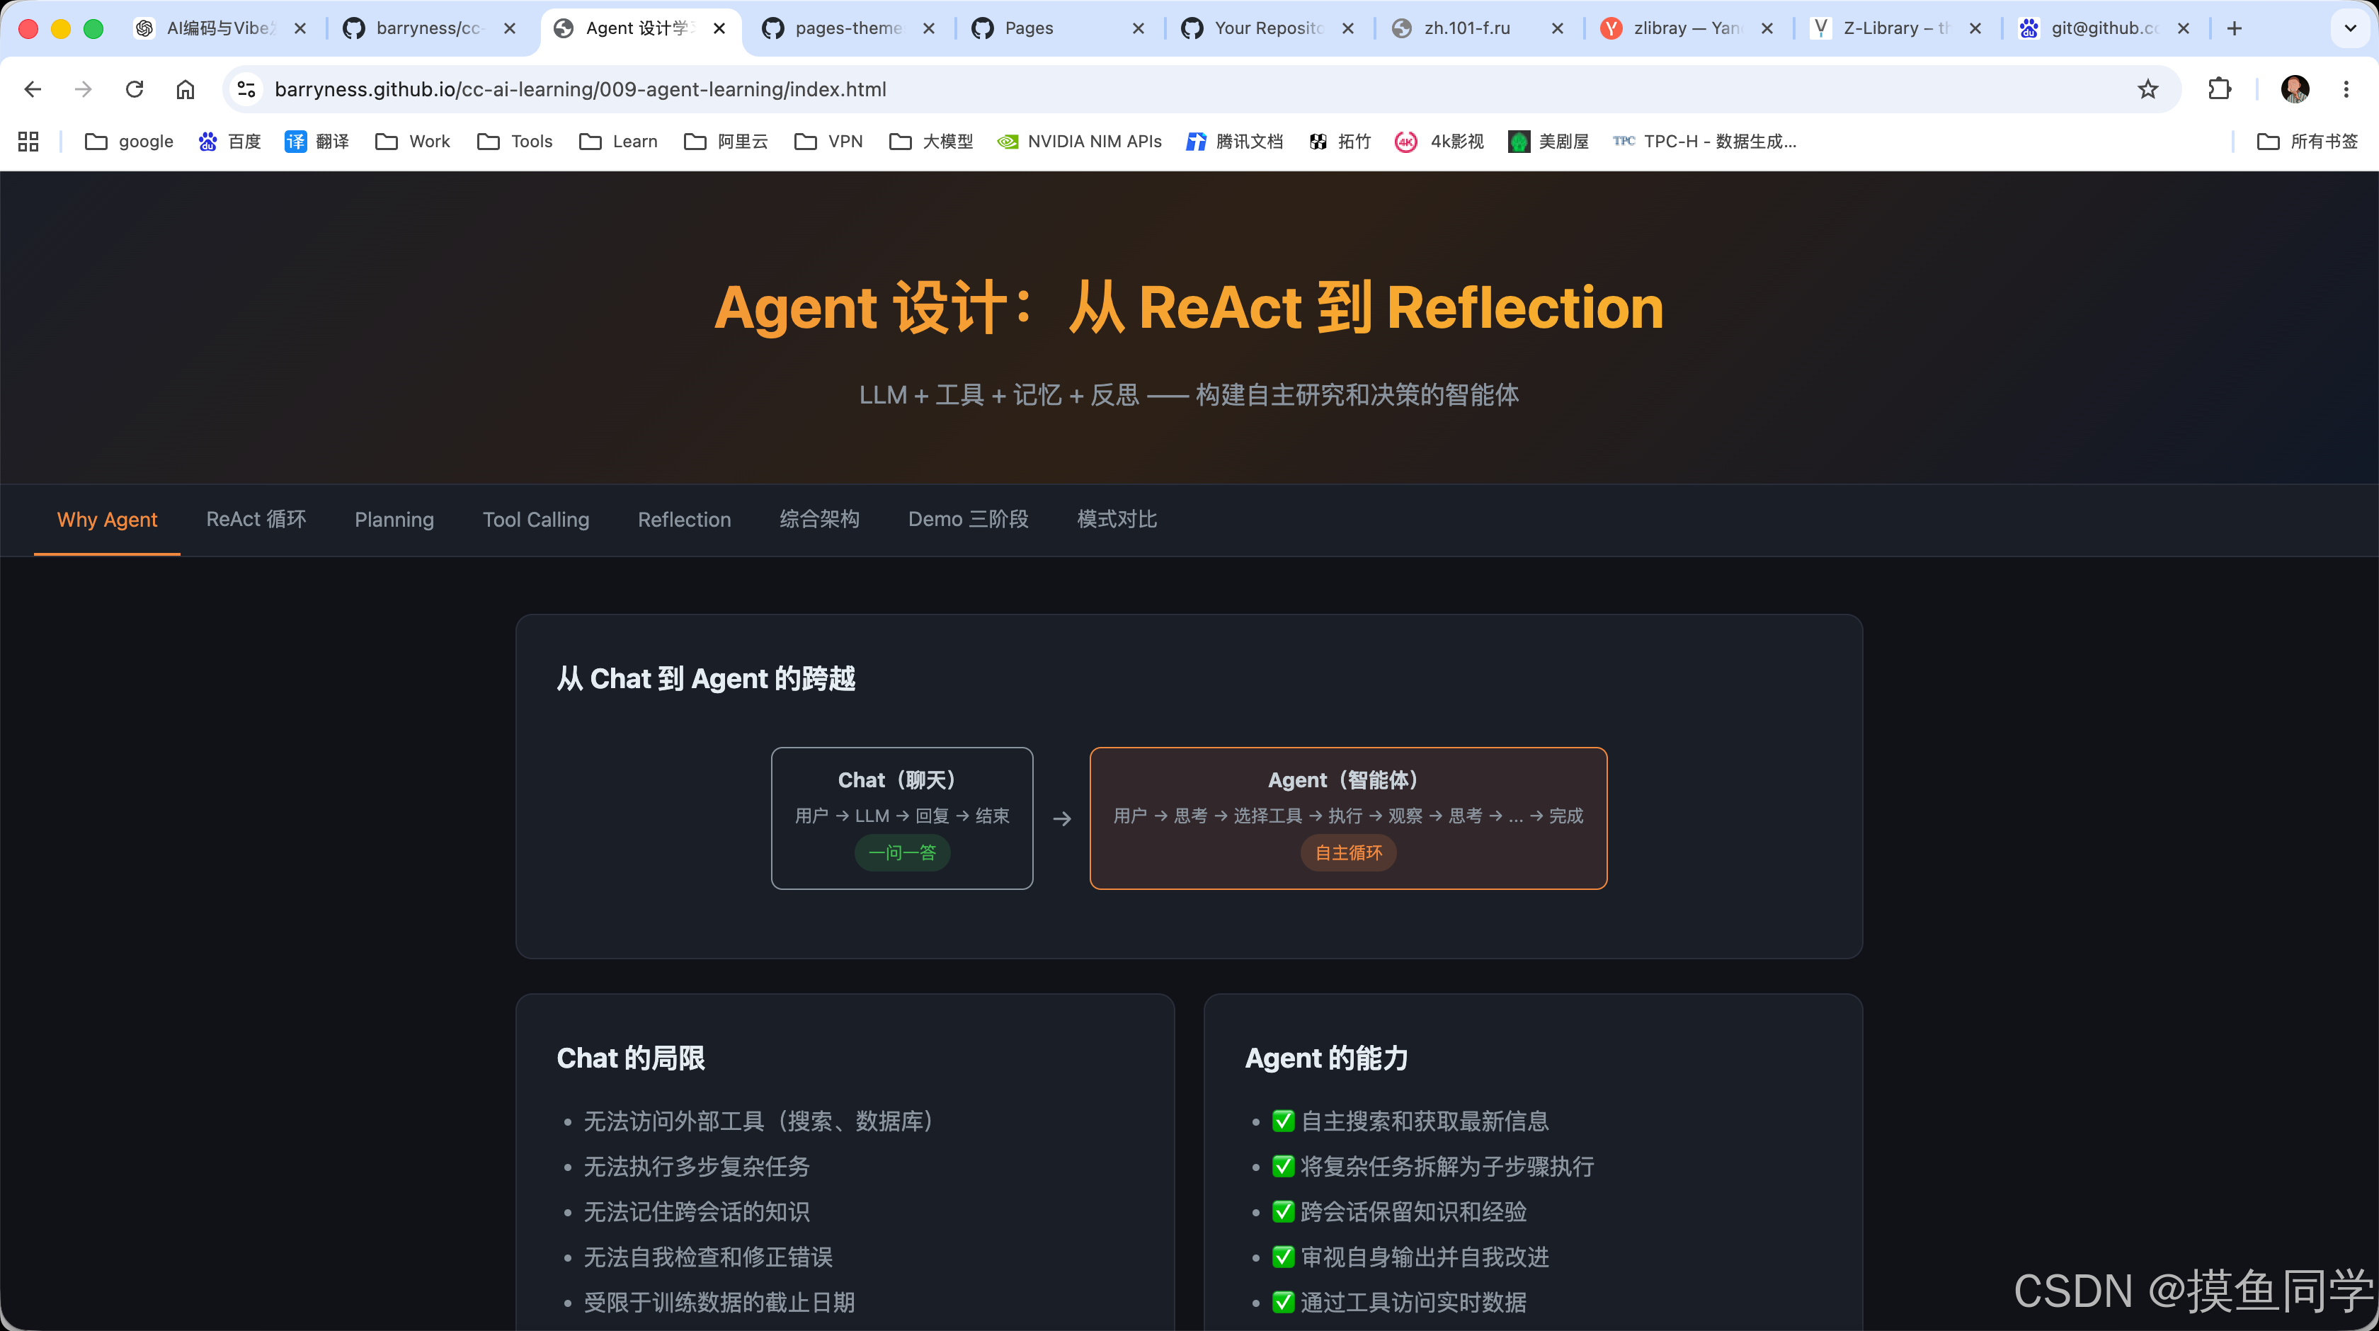
Task: Open the Extensions puzzle icon
Action: 2219,88
